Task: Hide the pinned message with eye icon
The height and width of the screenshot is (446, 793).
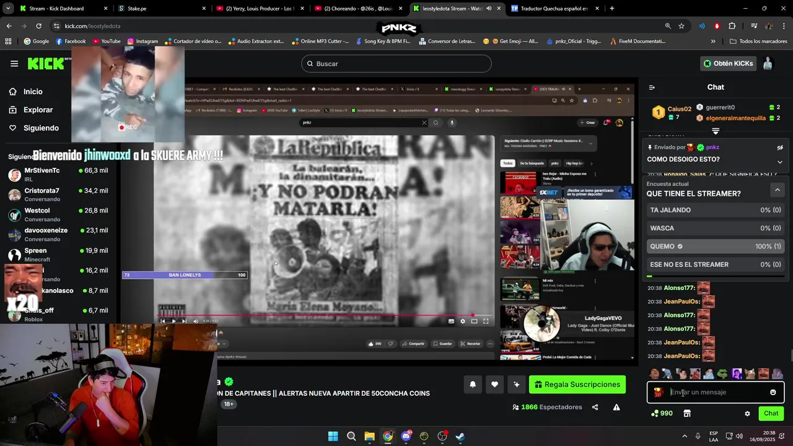Action: [780, 147]
